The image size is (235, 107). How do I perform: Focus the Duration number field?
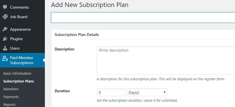(111, 93)
